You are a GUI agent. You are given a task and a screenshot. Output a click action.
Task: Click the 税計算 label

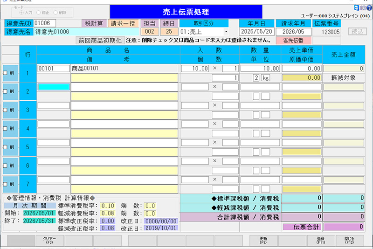pyautogui.click(x=94, y=23)
